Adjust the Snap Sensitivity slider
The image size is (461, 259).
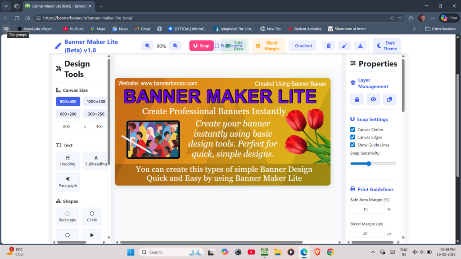[x=369, y=164]
